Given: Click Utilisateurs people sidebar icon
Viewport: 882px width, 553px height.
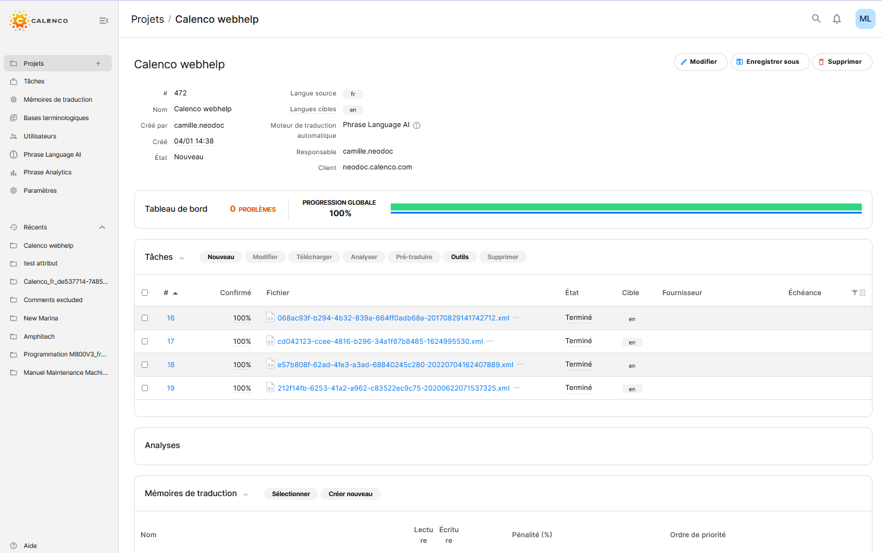Looking at the screenshot, I should (x=13, y=137).
